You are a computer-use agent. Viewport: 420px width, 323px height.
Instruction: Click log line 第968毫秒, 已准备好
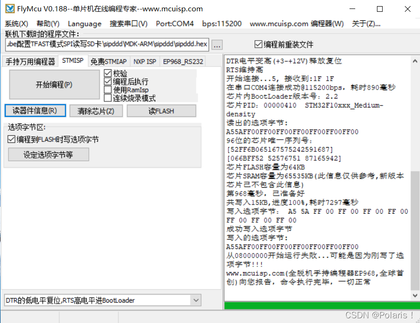265,193
